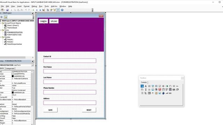Image resolution: width=223 pixels, height=125 pixels.
Task: Select the ToggleButton control in the Toolbox
Action: pyautogui.click(x=167, y=86)
